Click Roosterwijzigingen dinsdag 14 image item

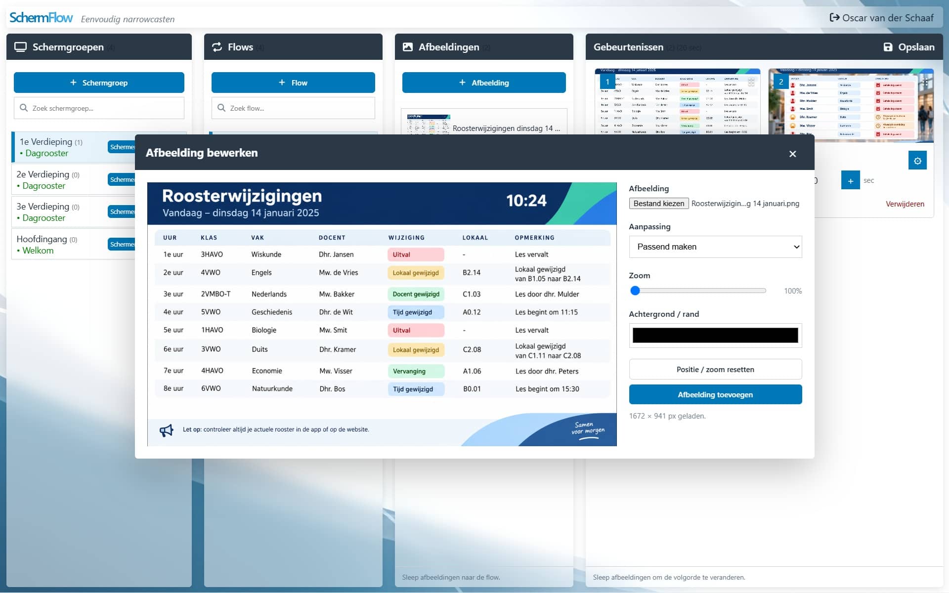pyautogui.click(x=484, y=122)
